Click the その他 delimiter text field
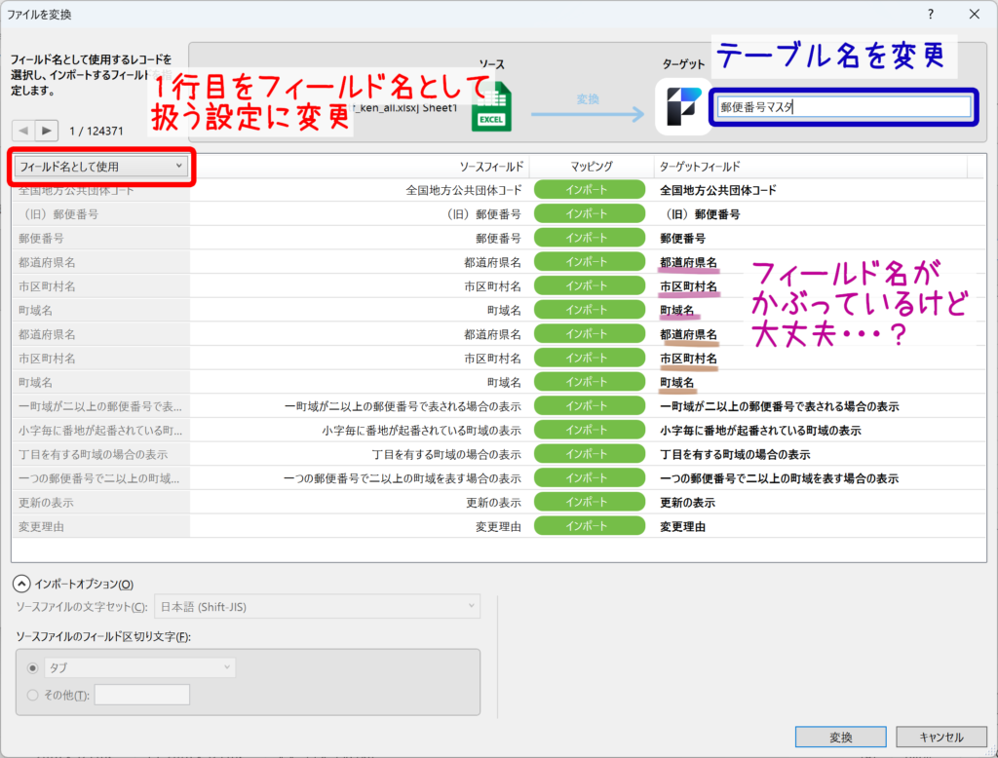 141,695
